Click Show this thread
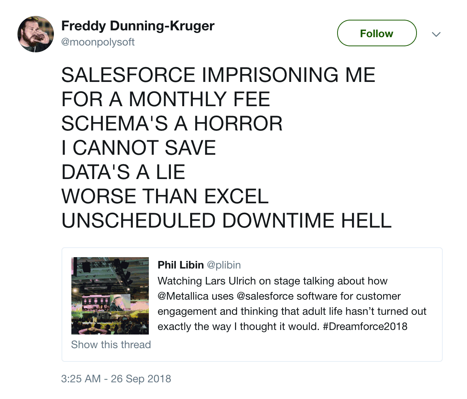The width and height of the screenshot is (467, 399). [111, 344]
